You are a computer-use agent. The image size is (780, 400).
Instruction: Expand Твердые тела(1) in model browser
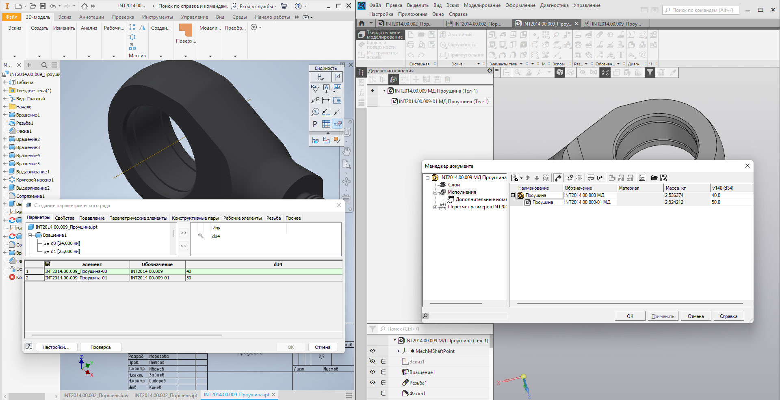pos(5,91)
